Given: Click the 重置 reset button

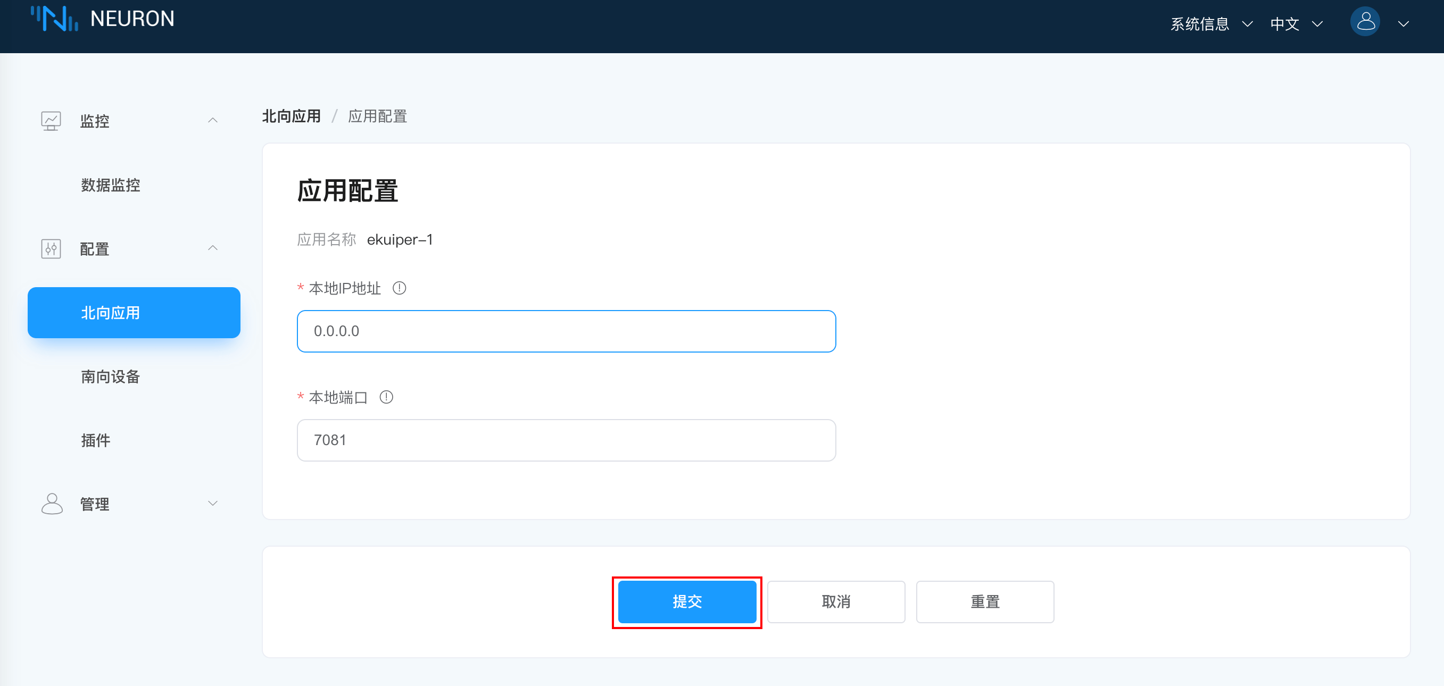Looking at the screenshot, I should pos(985,602).
